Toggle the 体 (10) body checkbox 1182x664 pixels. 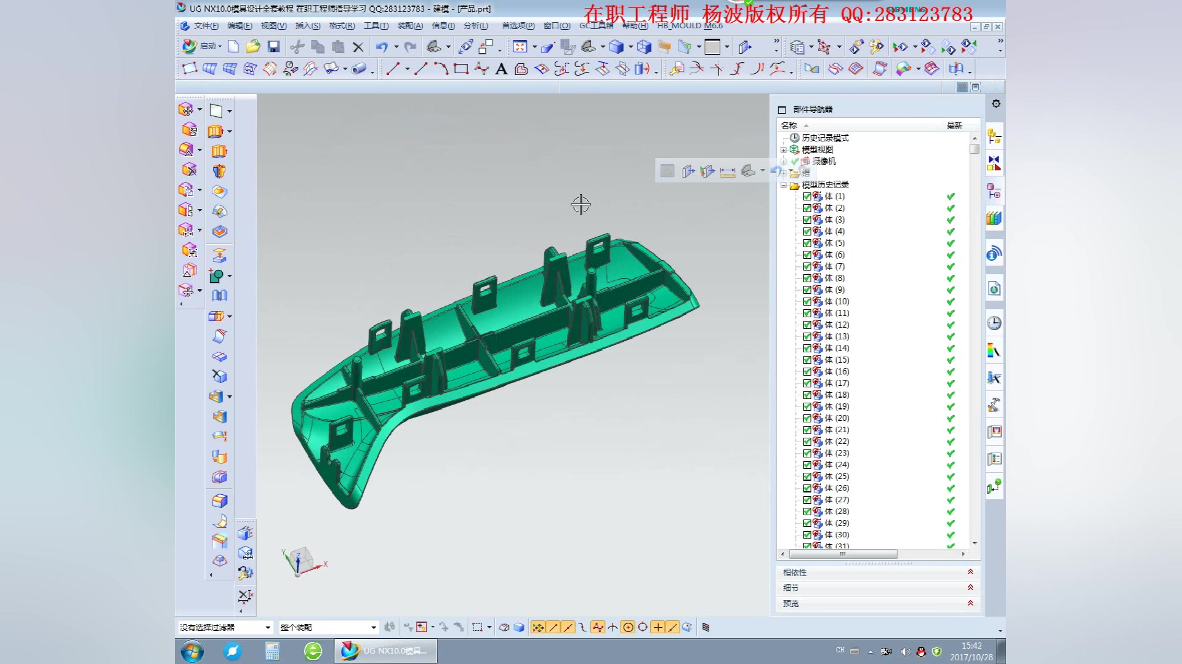807,302
